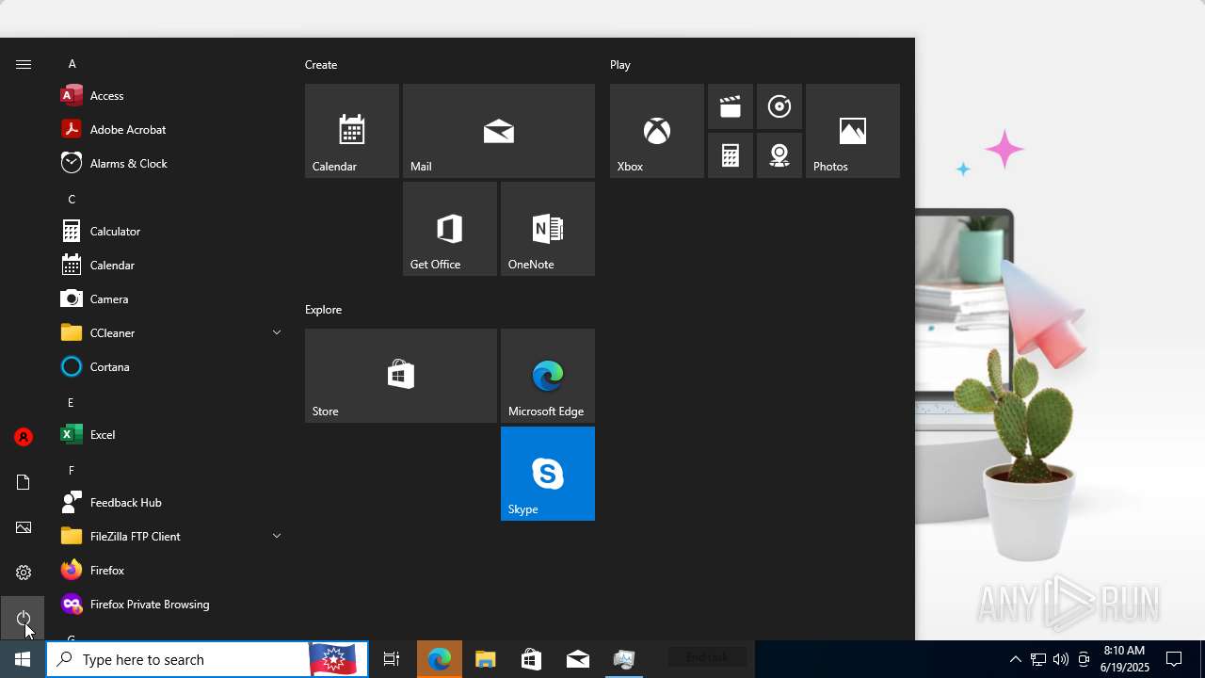Open Settings gear in Start sidebar

(24, 573)
